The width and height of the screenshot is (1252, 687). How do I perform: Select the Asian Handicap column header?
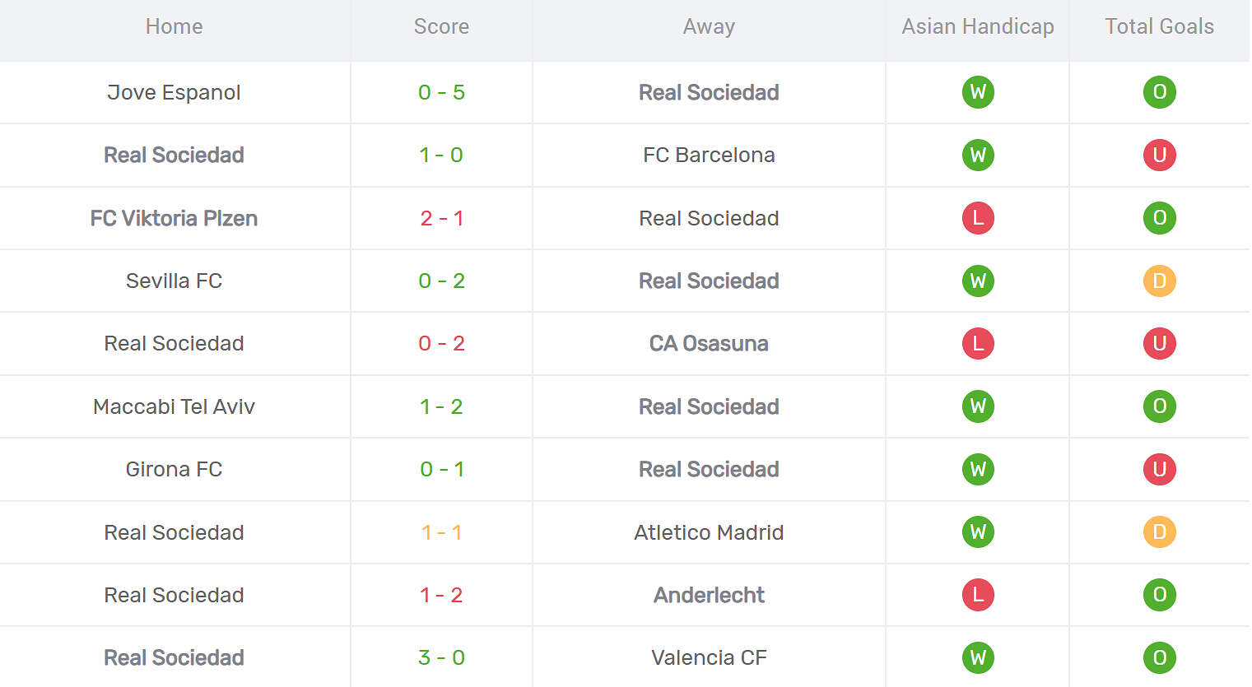[x=978, y=26]
